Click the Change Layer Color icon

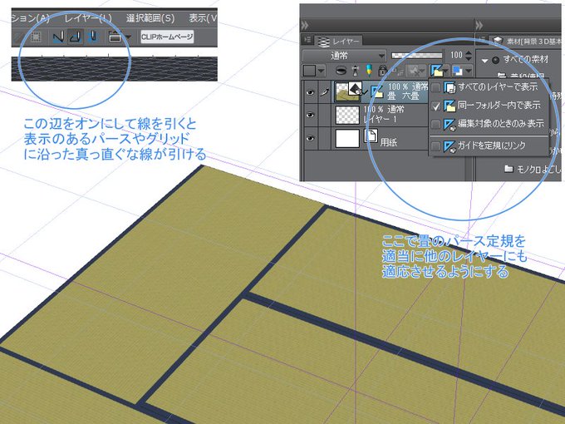pyautogui.click(x=458, y=71)
